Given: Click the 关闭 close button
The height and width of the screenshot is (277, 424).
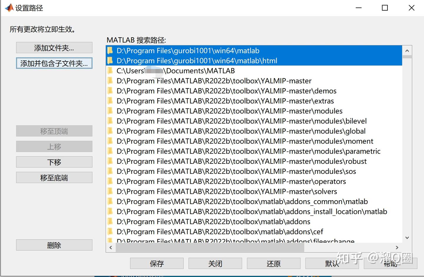Looking at the screenshot, I should [x=215, y=263].
